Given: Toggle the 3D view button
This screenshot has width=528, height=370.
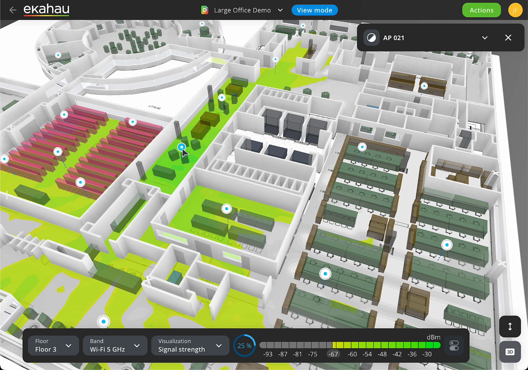Looking at the screenshot, I should point(510,352).
